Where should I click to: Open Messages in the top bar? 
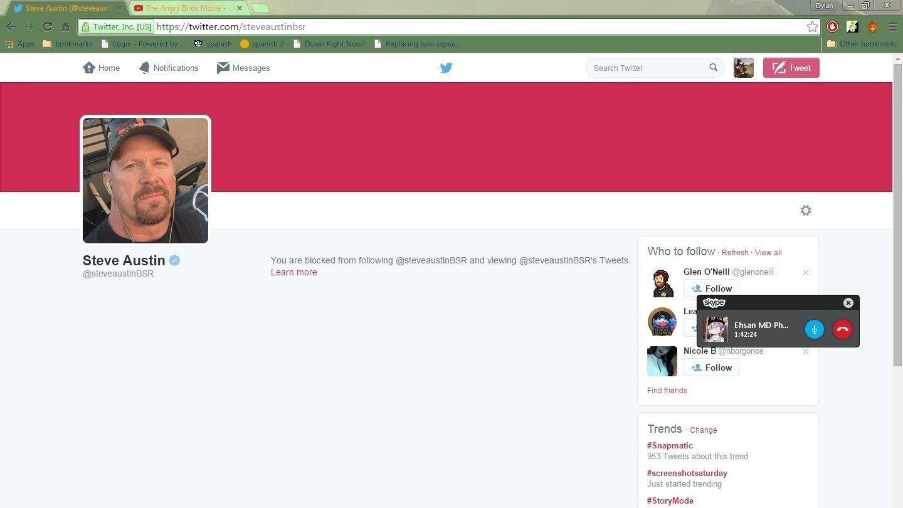point(243,68)
